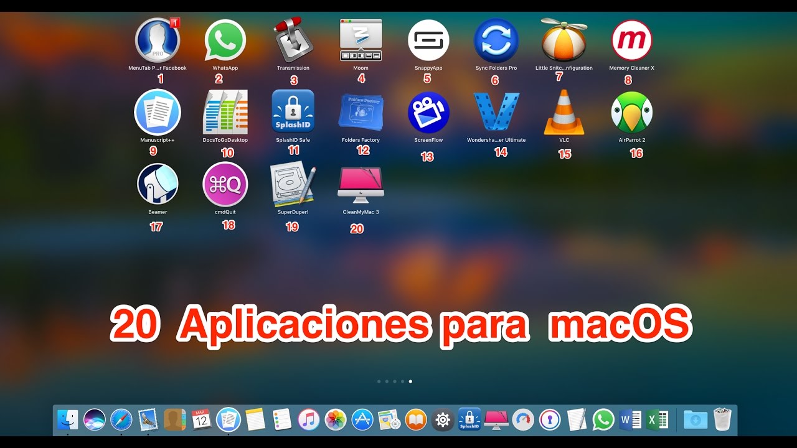Open the Trash in the Dock
This screenshot has height=448, width=797.
pos(722,419)
